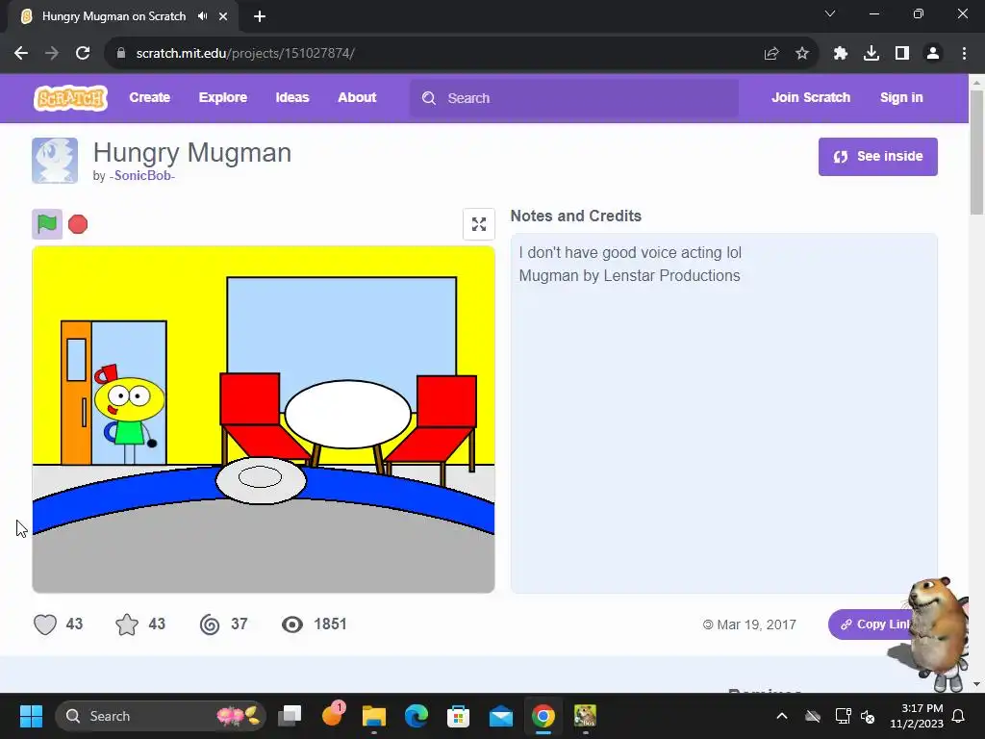Share this page from address bar
This screenshot has height=739, width=985.
click(x=771, y=54)
